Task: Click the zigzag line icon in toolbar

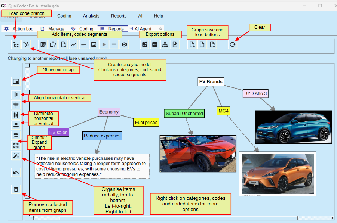Action: (74, 44)
